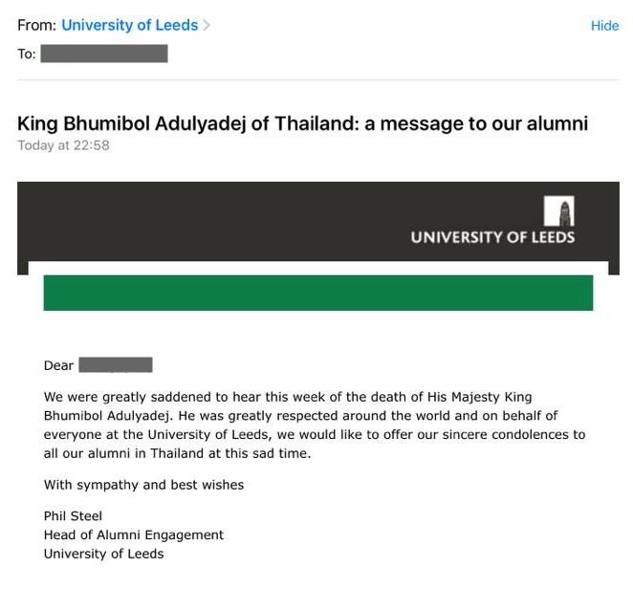
Task: Click 'With sympathy and best wishes' line
Action: (x=143, y=485)
